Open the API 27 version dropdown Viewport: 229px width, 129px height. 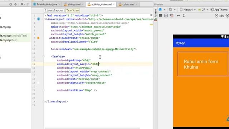(x=203, y=10)
